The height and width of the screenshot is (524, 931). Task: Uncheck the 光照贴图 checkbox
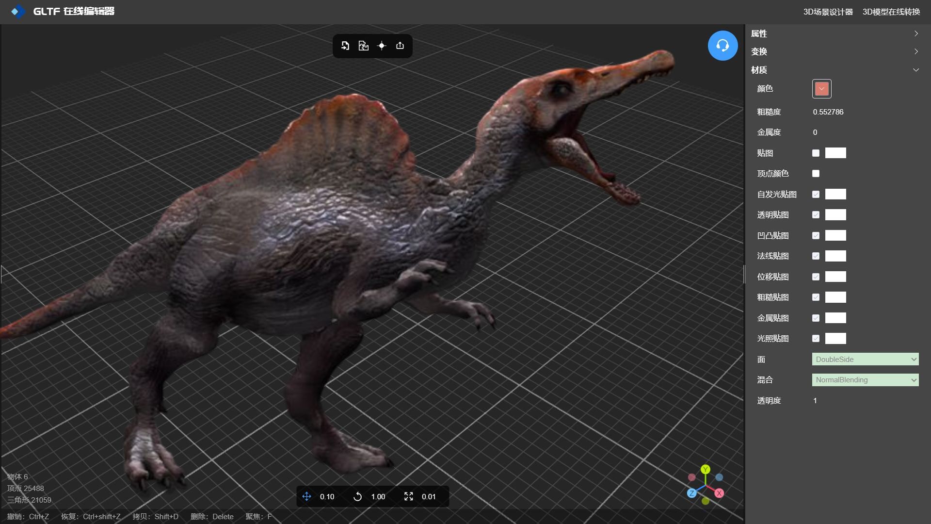pyautogui.click(x=816, y=339)
